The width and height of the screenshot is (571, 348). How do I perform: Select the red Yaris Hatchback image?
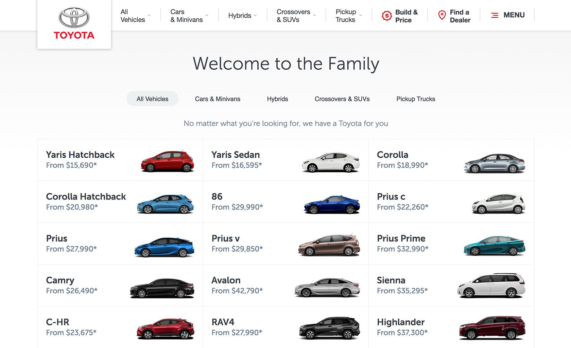(x=167, y=161)
